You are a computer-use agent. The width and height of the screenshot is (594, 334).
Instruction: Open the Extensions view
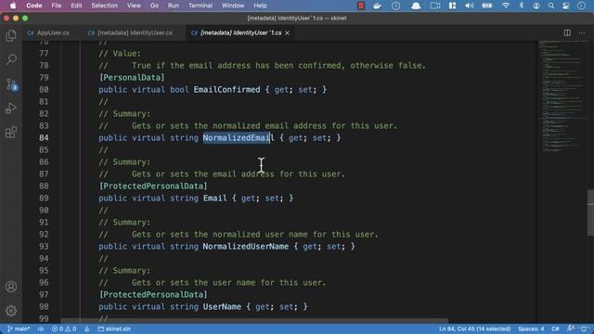click(x=11, y=133)
